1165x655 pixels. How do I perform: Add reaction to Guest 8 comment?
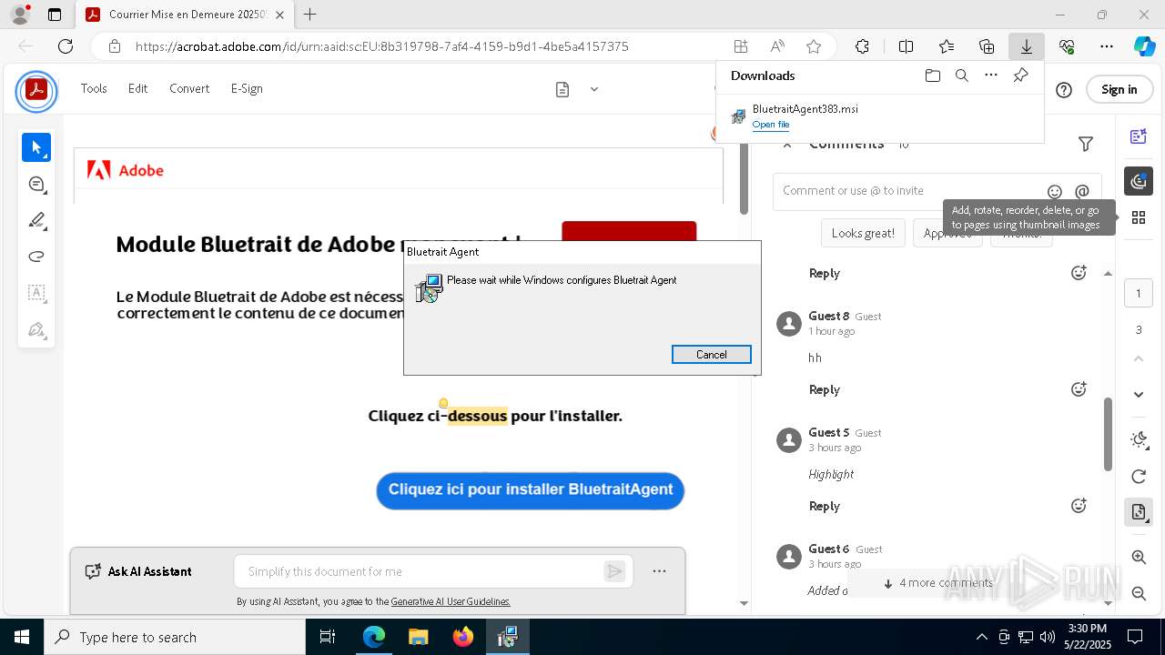(1079, 389)
